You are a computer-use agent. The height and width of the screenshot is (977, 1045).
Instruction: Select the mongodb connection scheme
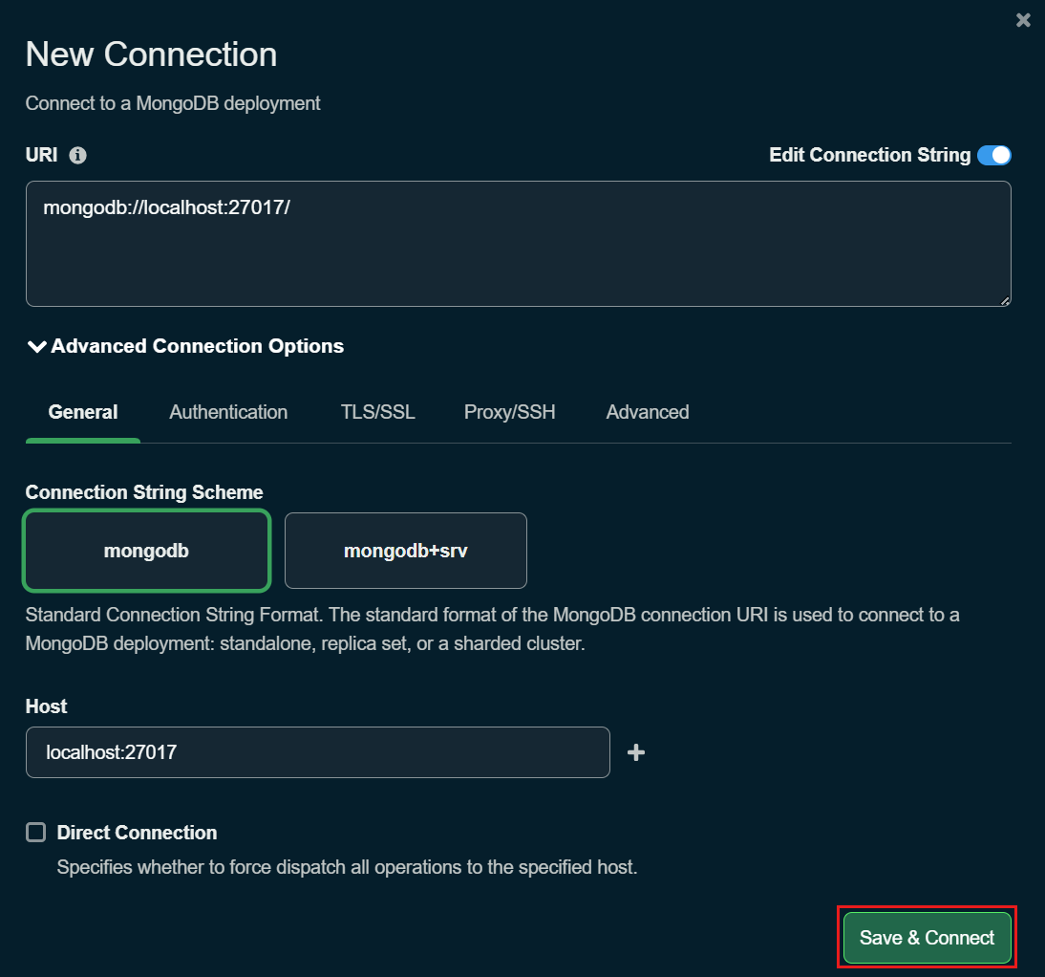[x=146, y=550]
